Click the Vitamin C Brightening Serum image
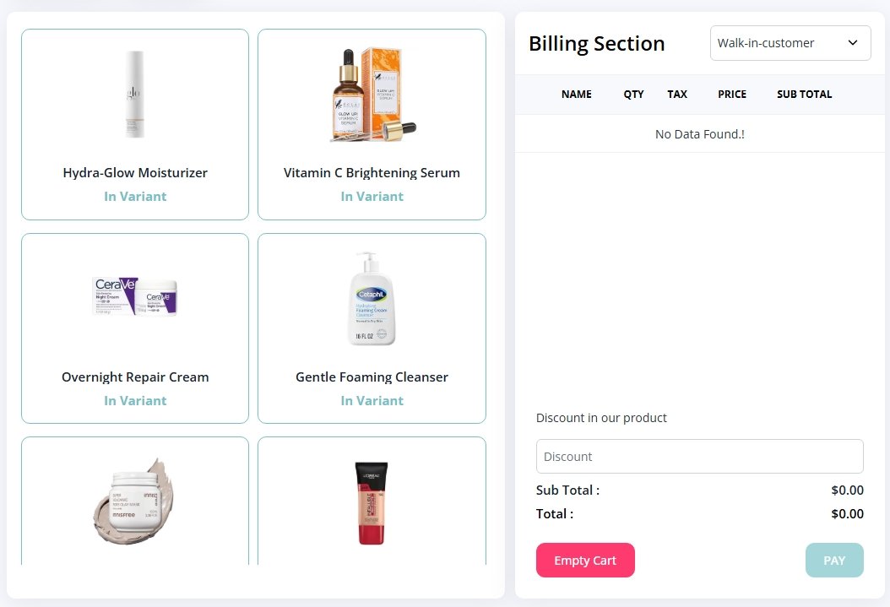890x607 pixels. [x=372, y=95]
